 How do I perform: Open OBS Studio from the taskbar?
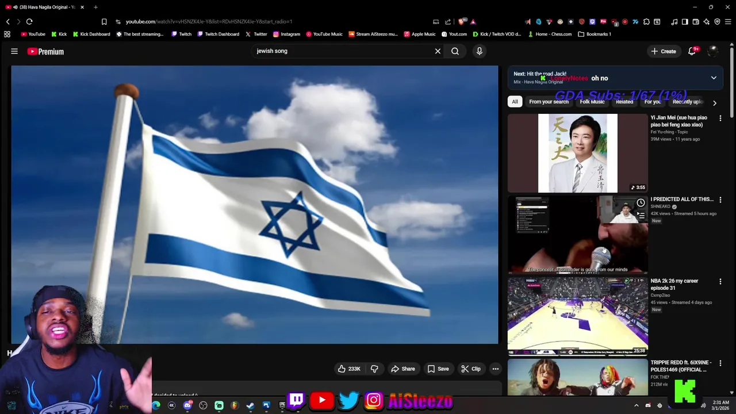[x=203, y=405]
